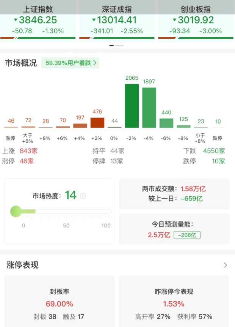Screen dimensions: 235x327
Task: Open the 深证成指 index card
Action: tap(117, 21)
